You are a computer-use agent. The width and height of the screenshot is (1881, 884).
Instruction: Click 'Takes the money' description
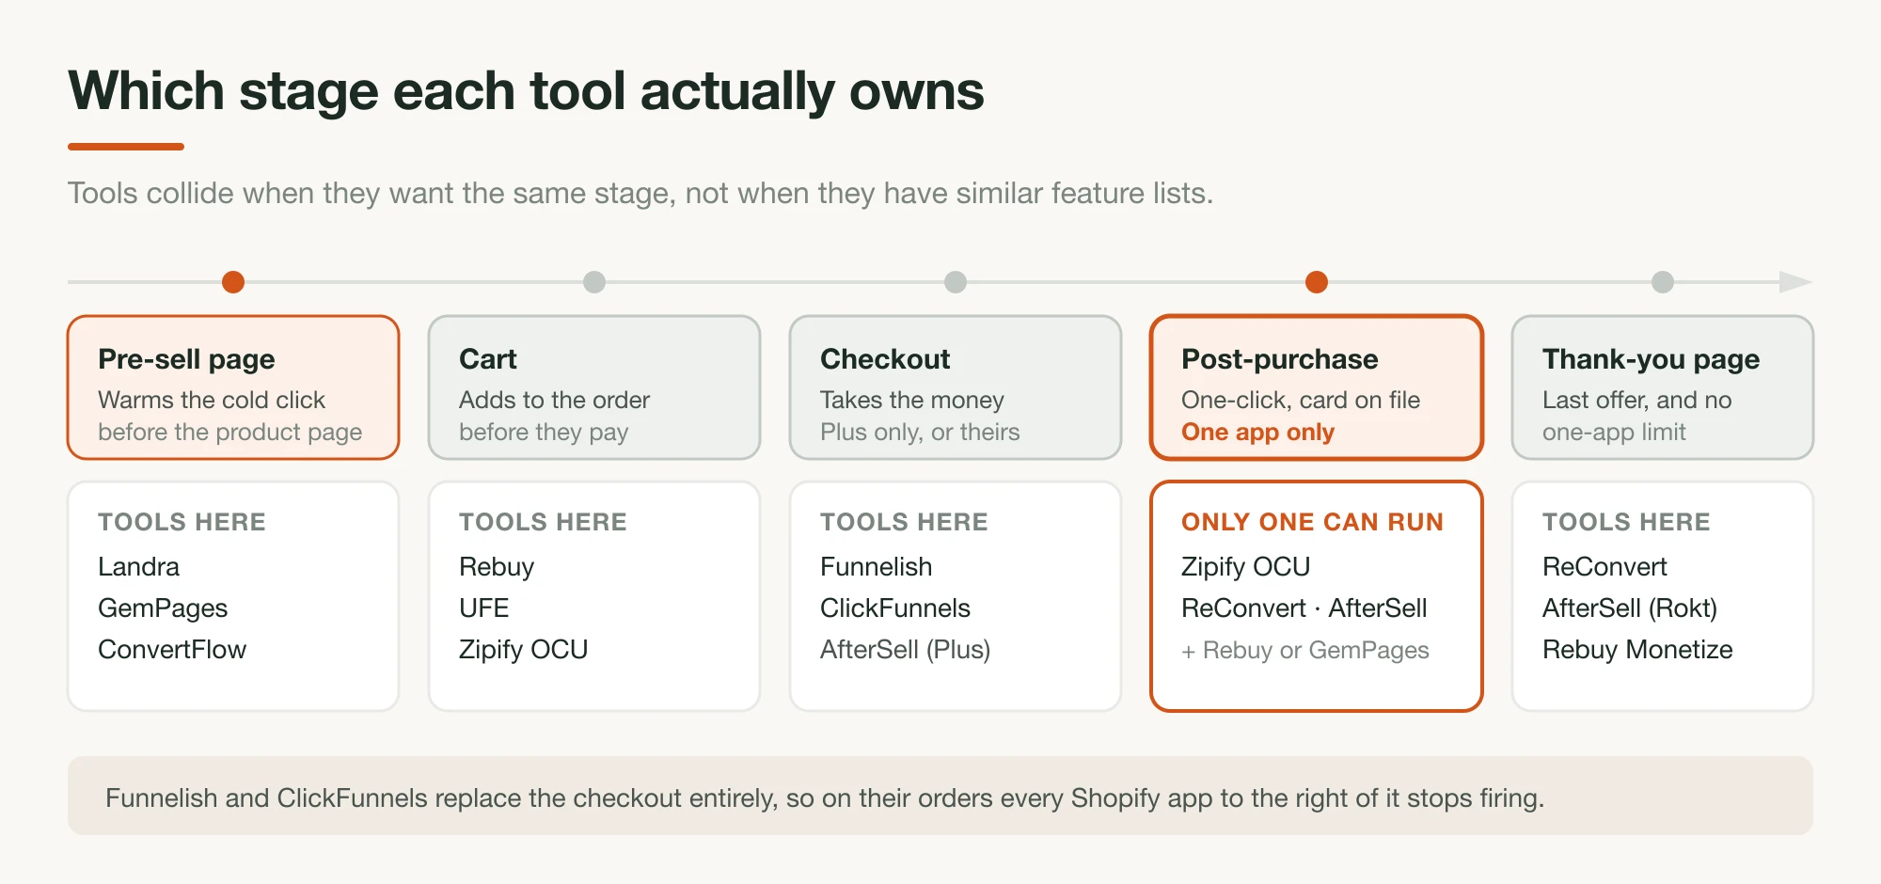(x=912, y=401)
